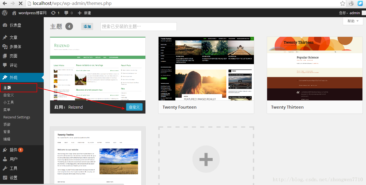
Task: Open the wordpress博客网 site menu
Action: [30, 13]
